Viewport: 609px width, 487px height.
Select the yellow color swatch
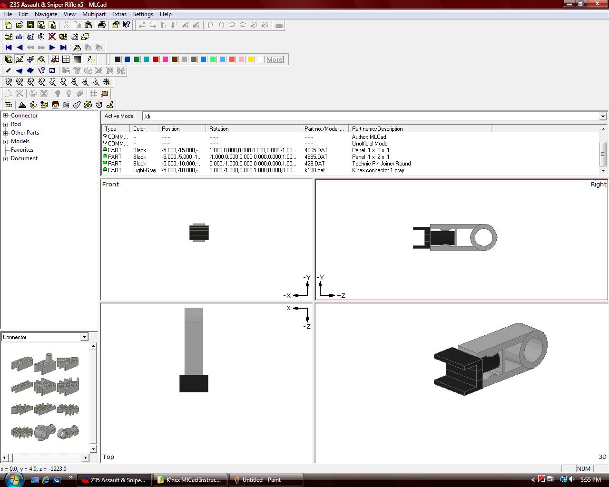click(x=251, y=59)
